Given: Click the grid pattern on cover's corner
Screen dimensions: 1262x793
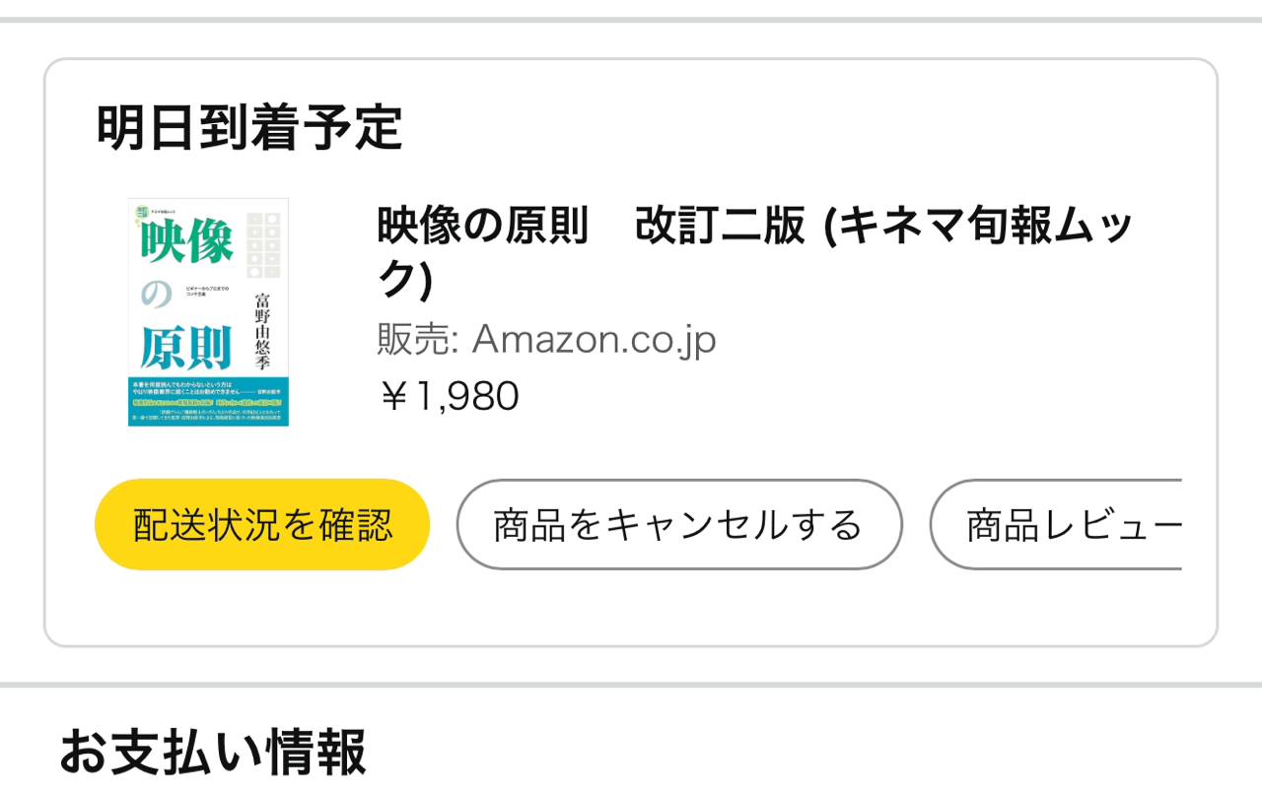Looking at the screenshot, I should coord(263,244).
